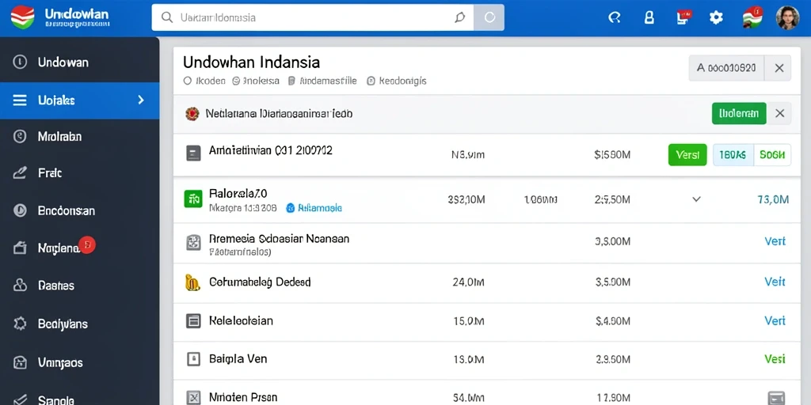Expand the Uojaks chevron arrow

tap(141, 100)
